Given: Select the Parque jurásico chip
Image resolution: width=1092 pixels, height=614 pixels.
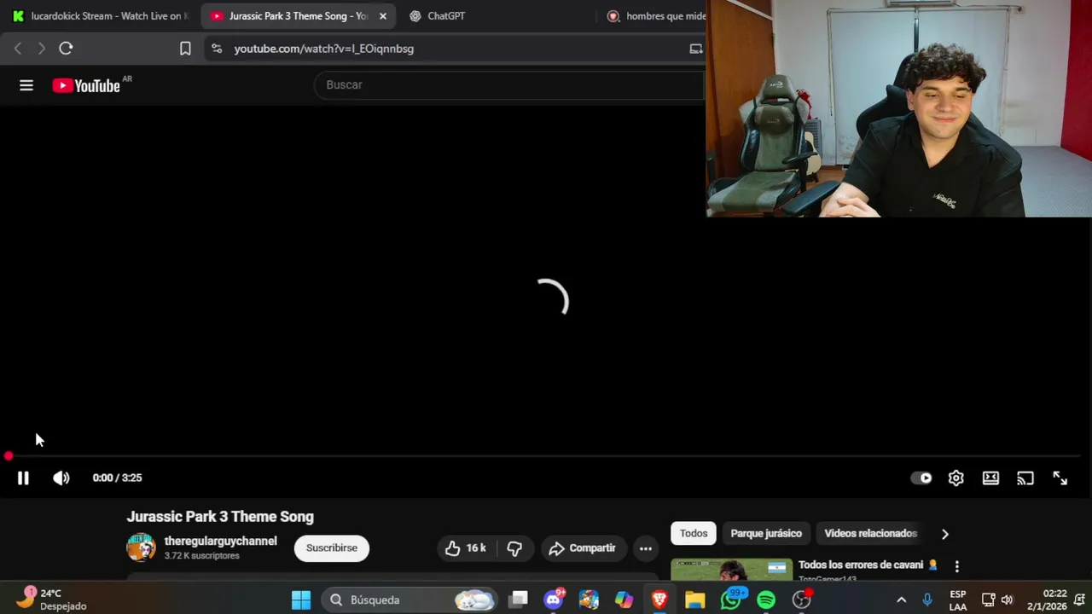Looking at the screenshot, I should pos(766,534).
